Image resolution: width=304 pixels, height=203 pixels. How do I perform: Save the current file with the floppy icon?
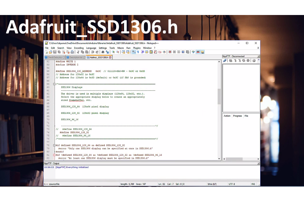(55, 52)
